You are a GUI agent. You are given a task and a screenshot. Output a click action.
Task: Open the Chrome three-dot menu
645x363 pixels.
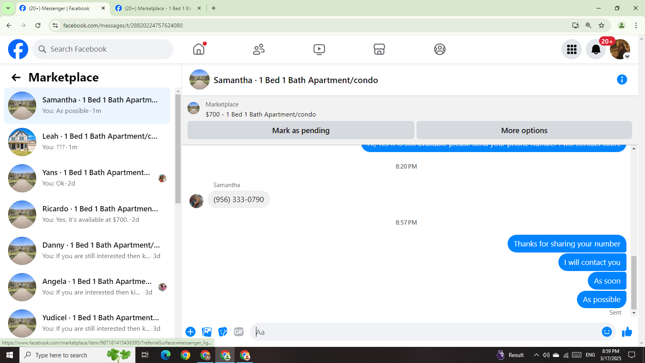(x=636, y=25)
